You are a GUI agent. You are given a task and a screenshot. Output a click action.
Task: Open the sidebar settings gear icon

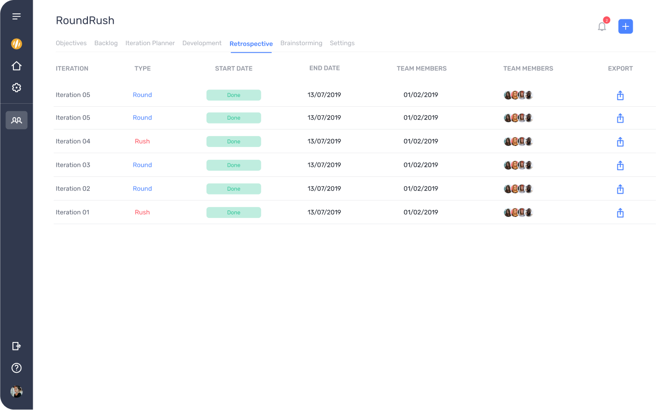click(x=16, y=88)
